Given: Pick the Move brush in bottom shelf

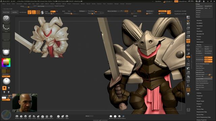Looking at the screenshot, I should 30,117.
